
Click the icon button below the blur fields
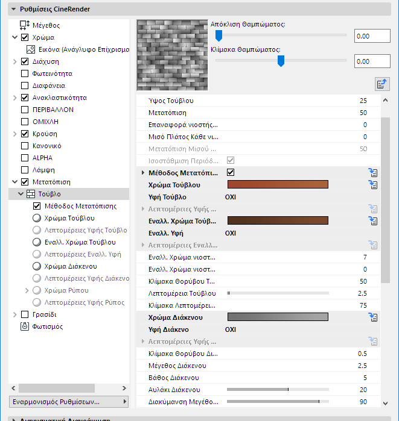click(381, 84)
